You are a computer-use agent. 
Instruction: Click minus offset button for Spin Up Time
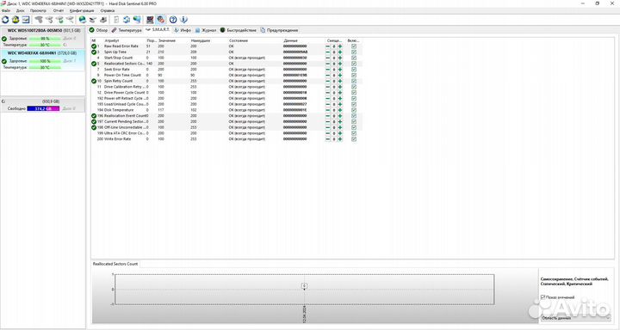[327, 52]
